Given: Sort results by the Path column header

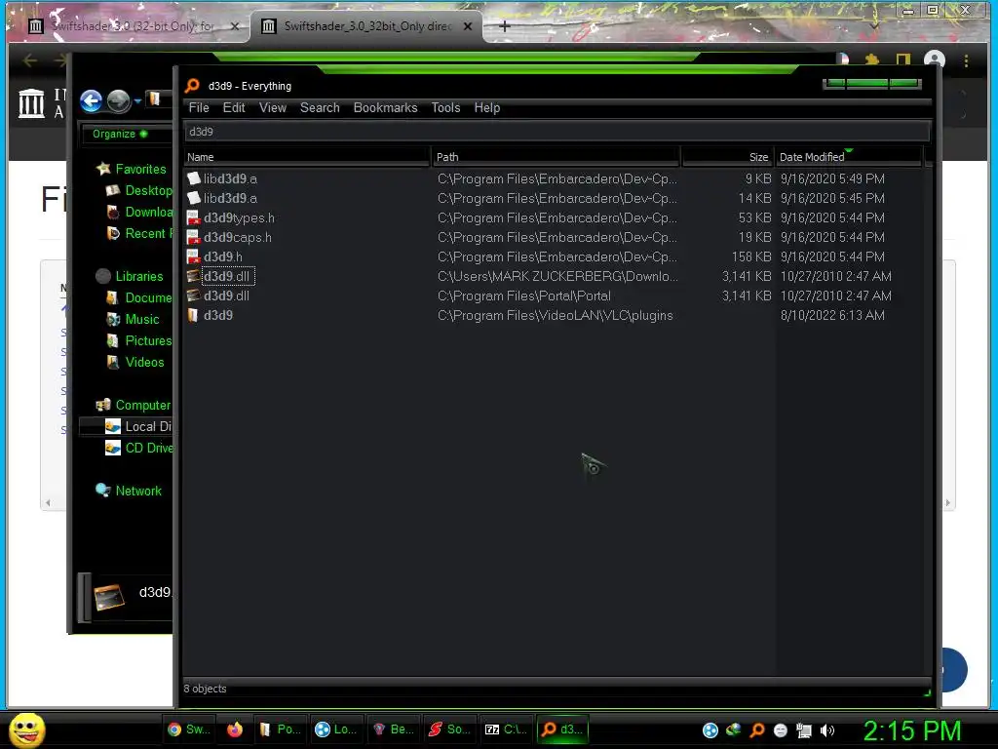Looking at the screenshot, I should coord(556,157).
